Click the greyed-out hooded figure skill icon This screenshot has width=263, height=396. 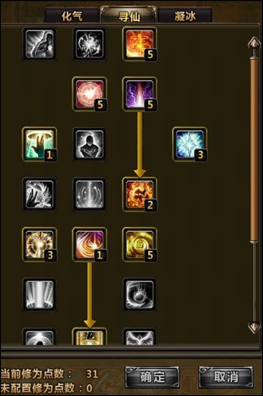pyautogui.click(x=89, y=145)
